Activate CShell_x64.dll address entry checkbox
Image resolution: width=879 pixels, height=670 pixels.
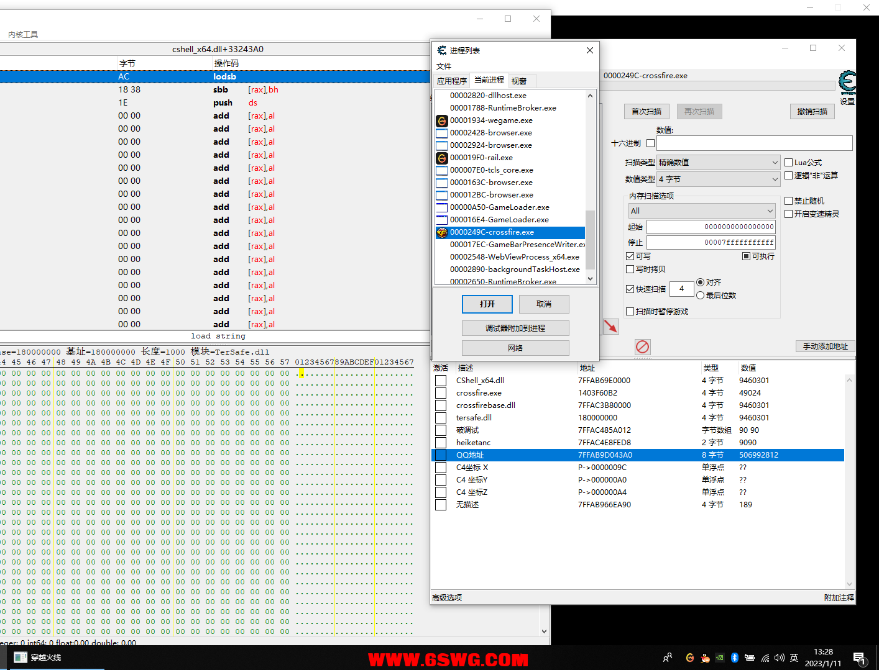point(441,381)
